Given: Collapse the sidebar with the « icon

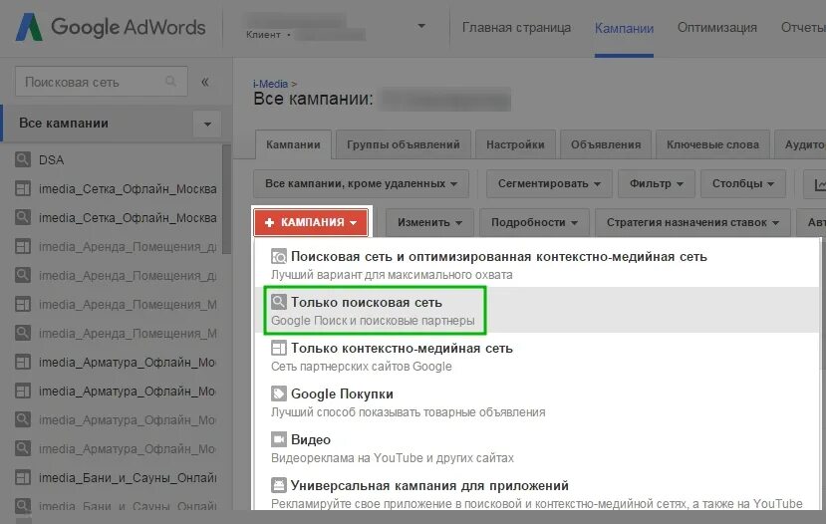Looking at the screenshot, I should pos(205,82).
